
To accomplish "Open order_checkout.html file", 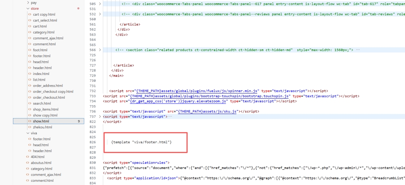I will click(49, 98).
